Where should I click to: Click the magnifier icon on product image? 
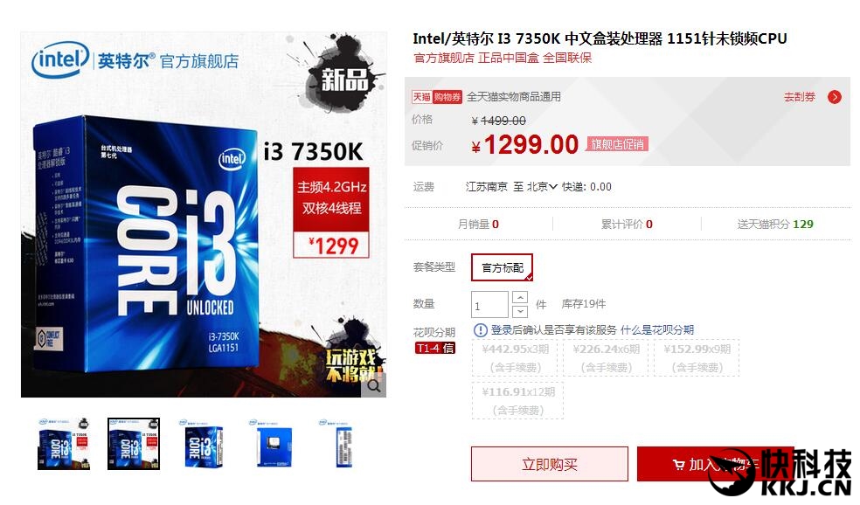pyautogui.click(x=374, y=386)
